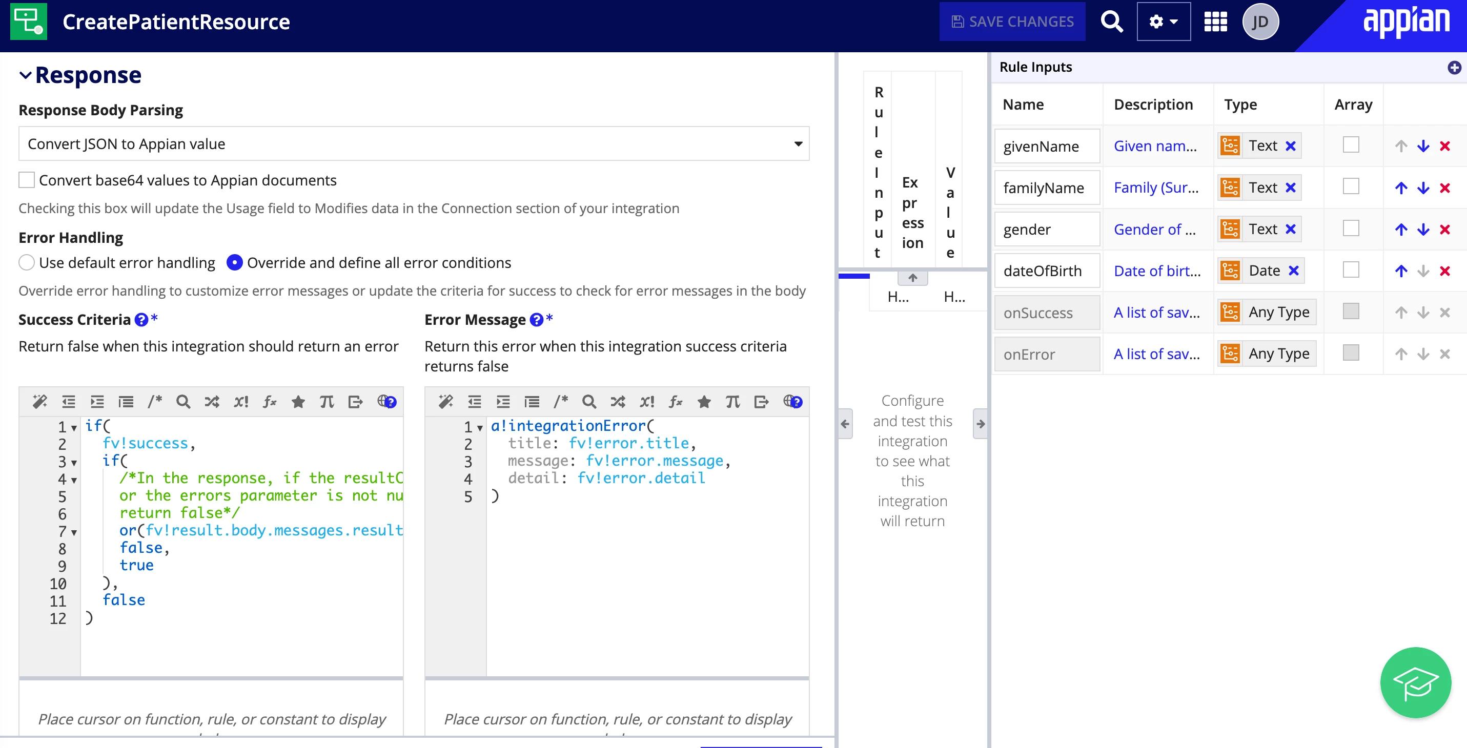
Task: Move familyName rule input up
Action: pos(1401,188)
